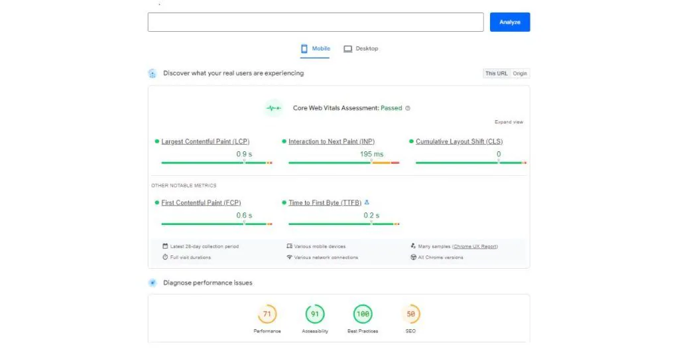Open Cumulative Layout Shift (CLS) link
This screenshot has width=679, height=357.
point(459,141)
